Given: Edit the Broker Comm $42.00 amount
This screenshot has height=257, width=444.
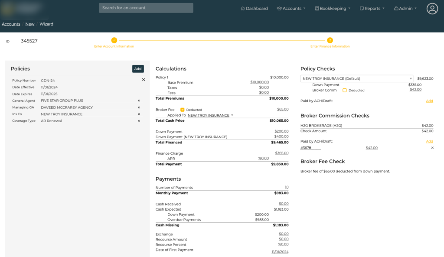Looking at the screenshot, I should [x=416, y=89].
